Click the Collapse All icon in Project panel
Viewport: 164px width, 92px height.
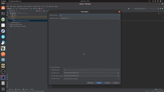tap(41, 11)
